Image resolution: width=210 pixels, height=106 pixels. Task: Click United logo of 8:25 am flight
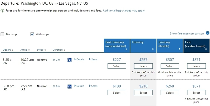point(69,60)
